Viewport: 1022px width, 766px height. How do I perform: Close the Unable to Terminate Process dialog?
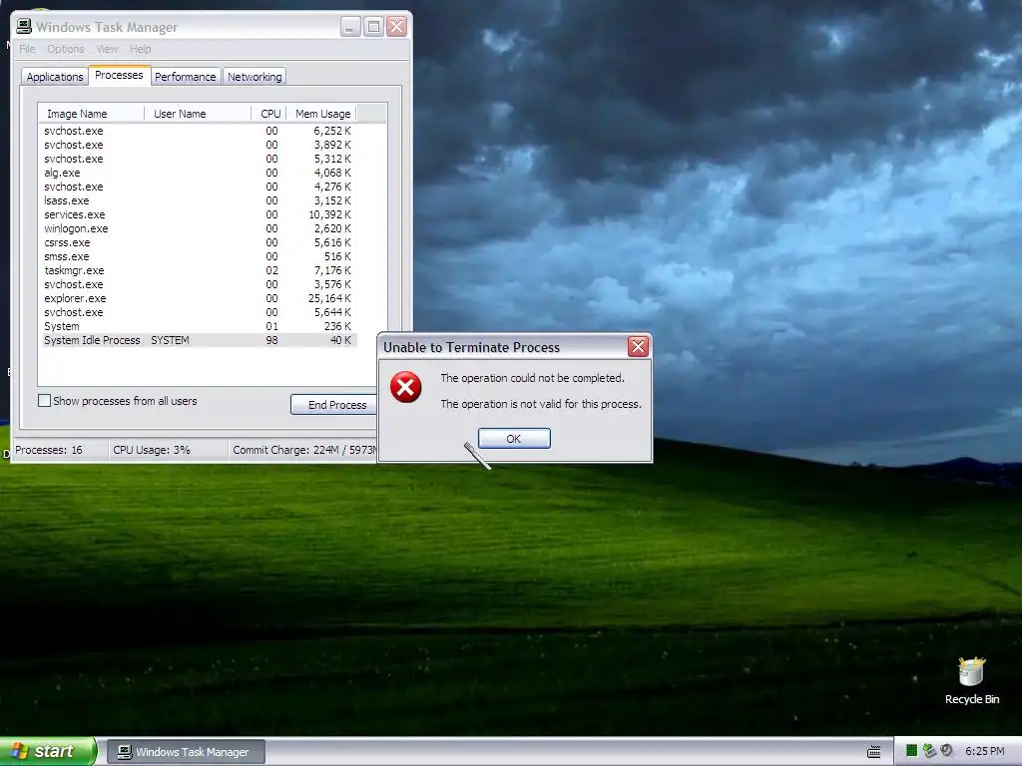click(x=638, y=346)
